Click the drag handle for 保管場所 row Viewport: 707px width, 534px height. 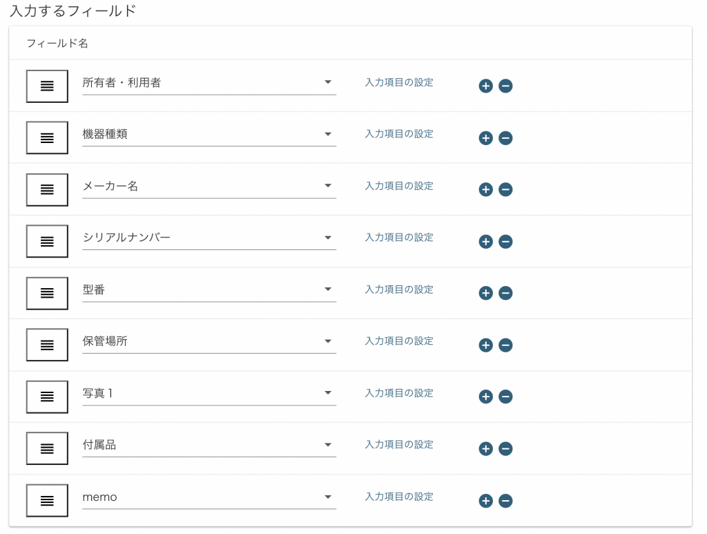(47, 345)
